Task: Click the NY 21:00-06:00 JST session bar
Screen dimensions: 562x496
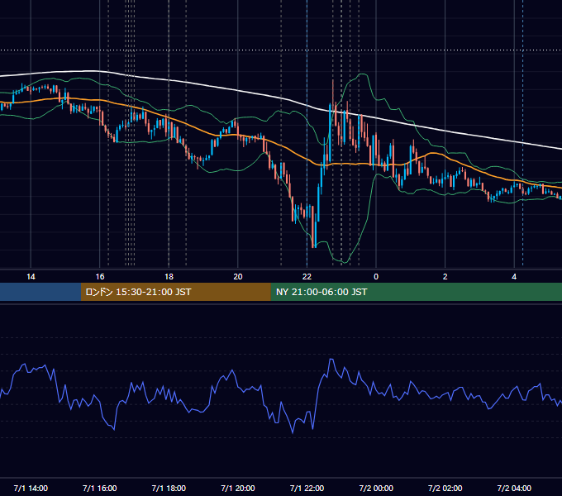Action: (416, 292)
